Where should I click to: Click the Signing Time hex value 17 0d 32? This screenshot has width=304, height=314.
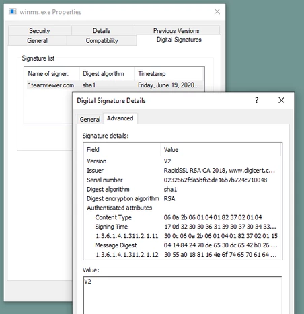[x=220, y=227]
